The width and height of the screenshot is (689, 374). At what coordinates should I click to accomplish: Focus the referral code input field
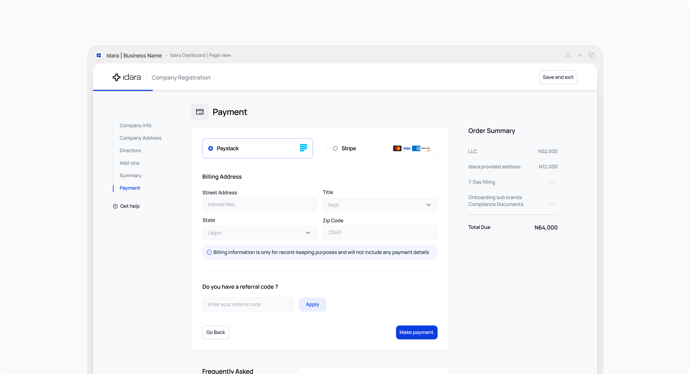pyautogui.click(x=248, y=304)
